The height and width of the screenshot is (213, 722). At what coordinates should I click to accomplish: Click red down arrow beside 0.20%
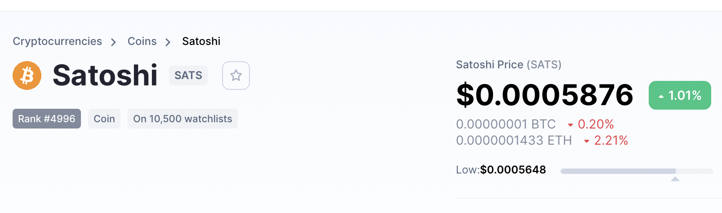coord(570,125)
